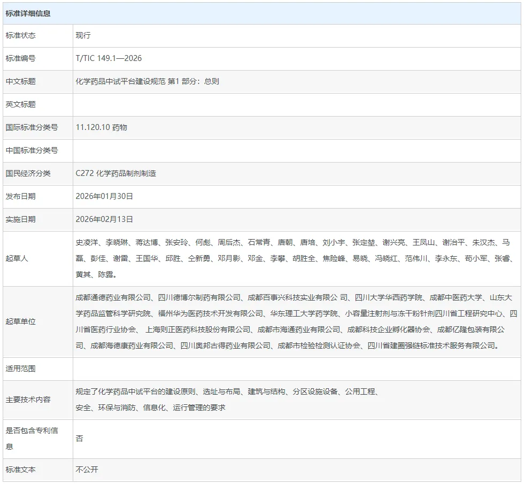Click the 主要技术内容 row label

click(x=28, y=400)
